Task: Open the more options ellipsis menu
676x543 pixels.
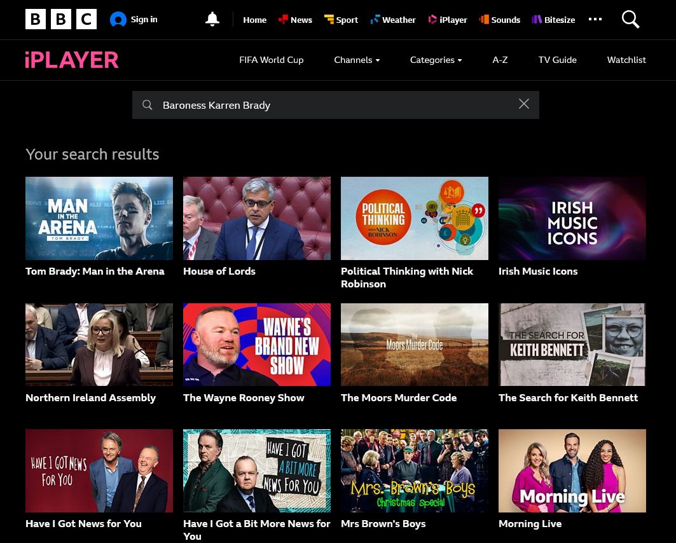Action: tap(595, 19)
